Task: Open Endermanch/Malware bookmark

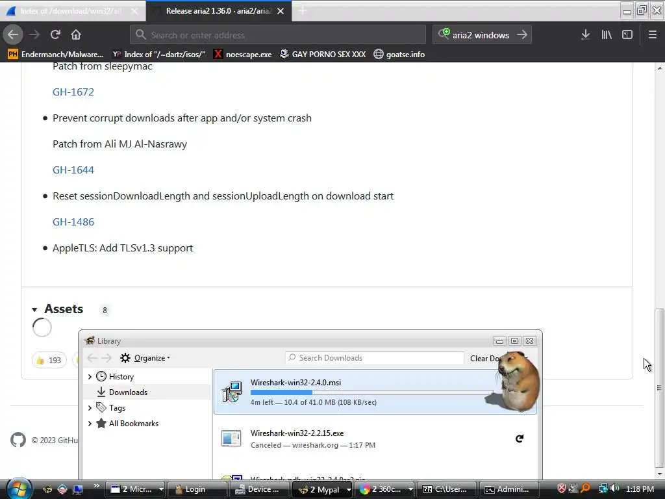Action: pos(56,55)
